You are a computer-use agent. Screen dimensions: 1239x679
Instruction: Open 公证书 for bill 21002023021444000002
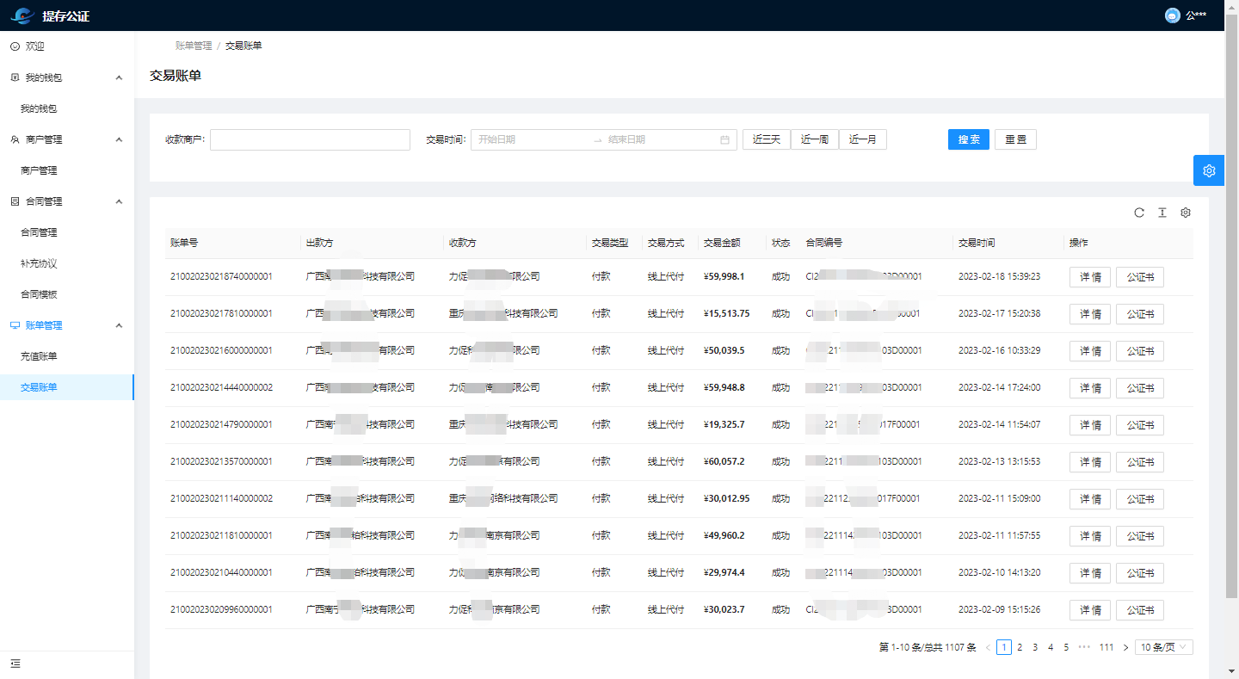pyautogui.click(x=1140, y=388)
